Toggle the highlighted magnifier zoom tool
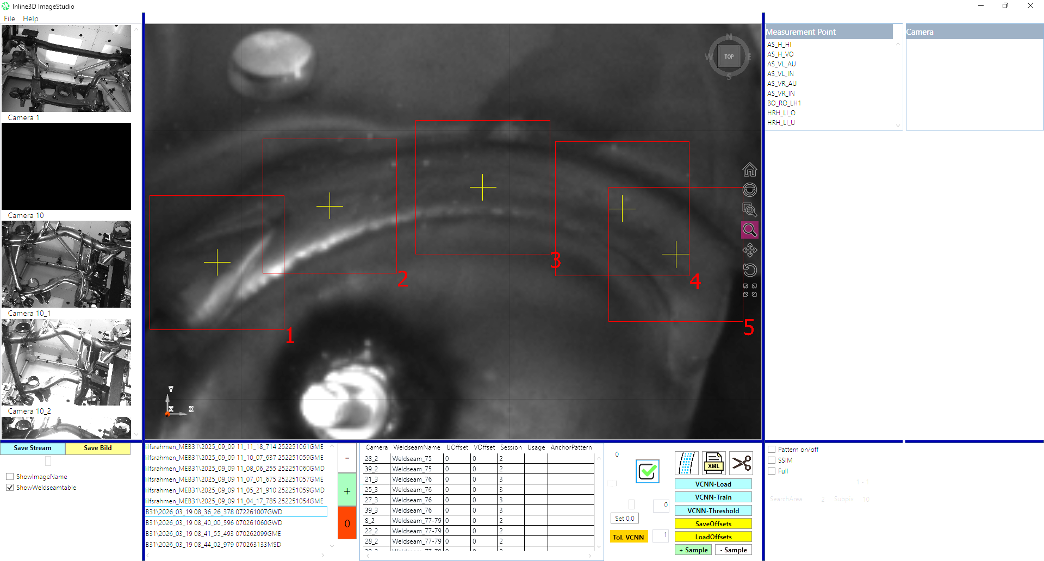1044x561 pixels. click(x=749, y=230)
